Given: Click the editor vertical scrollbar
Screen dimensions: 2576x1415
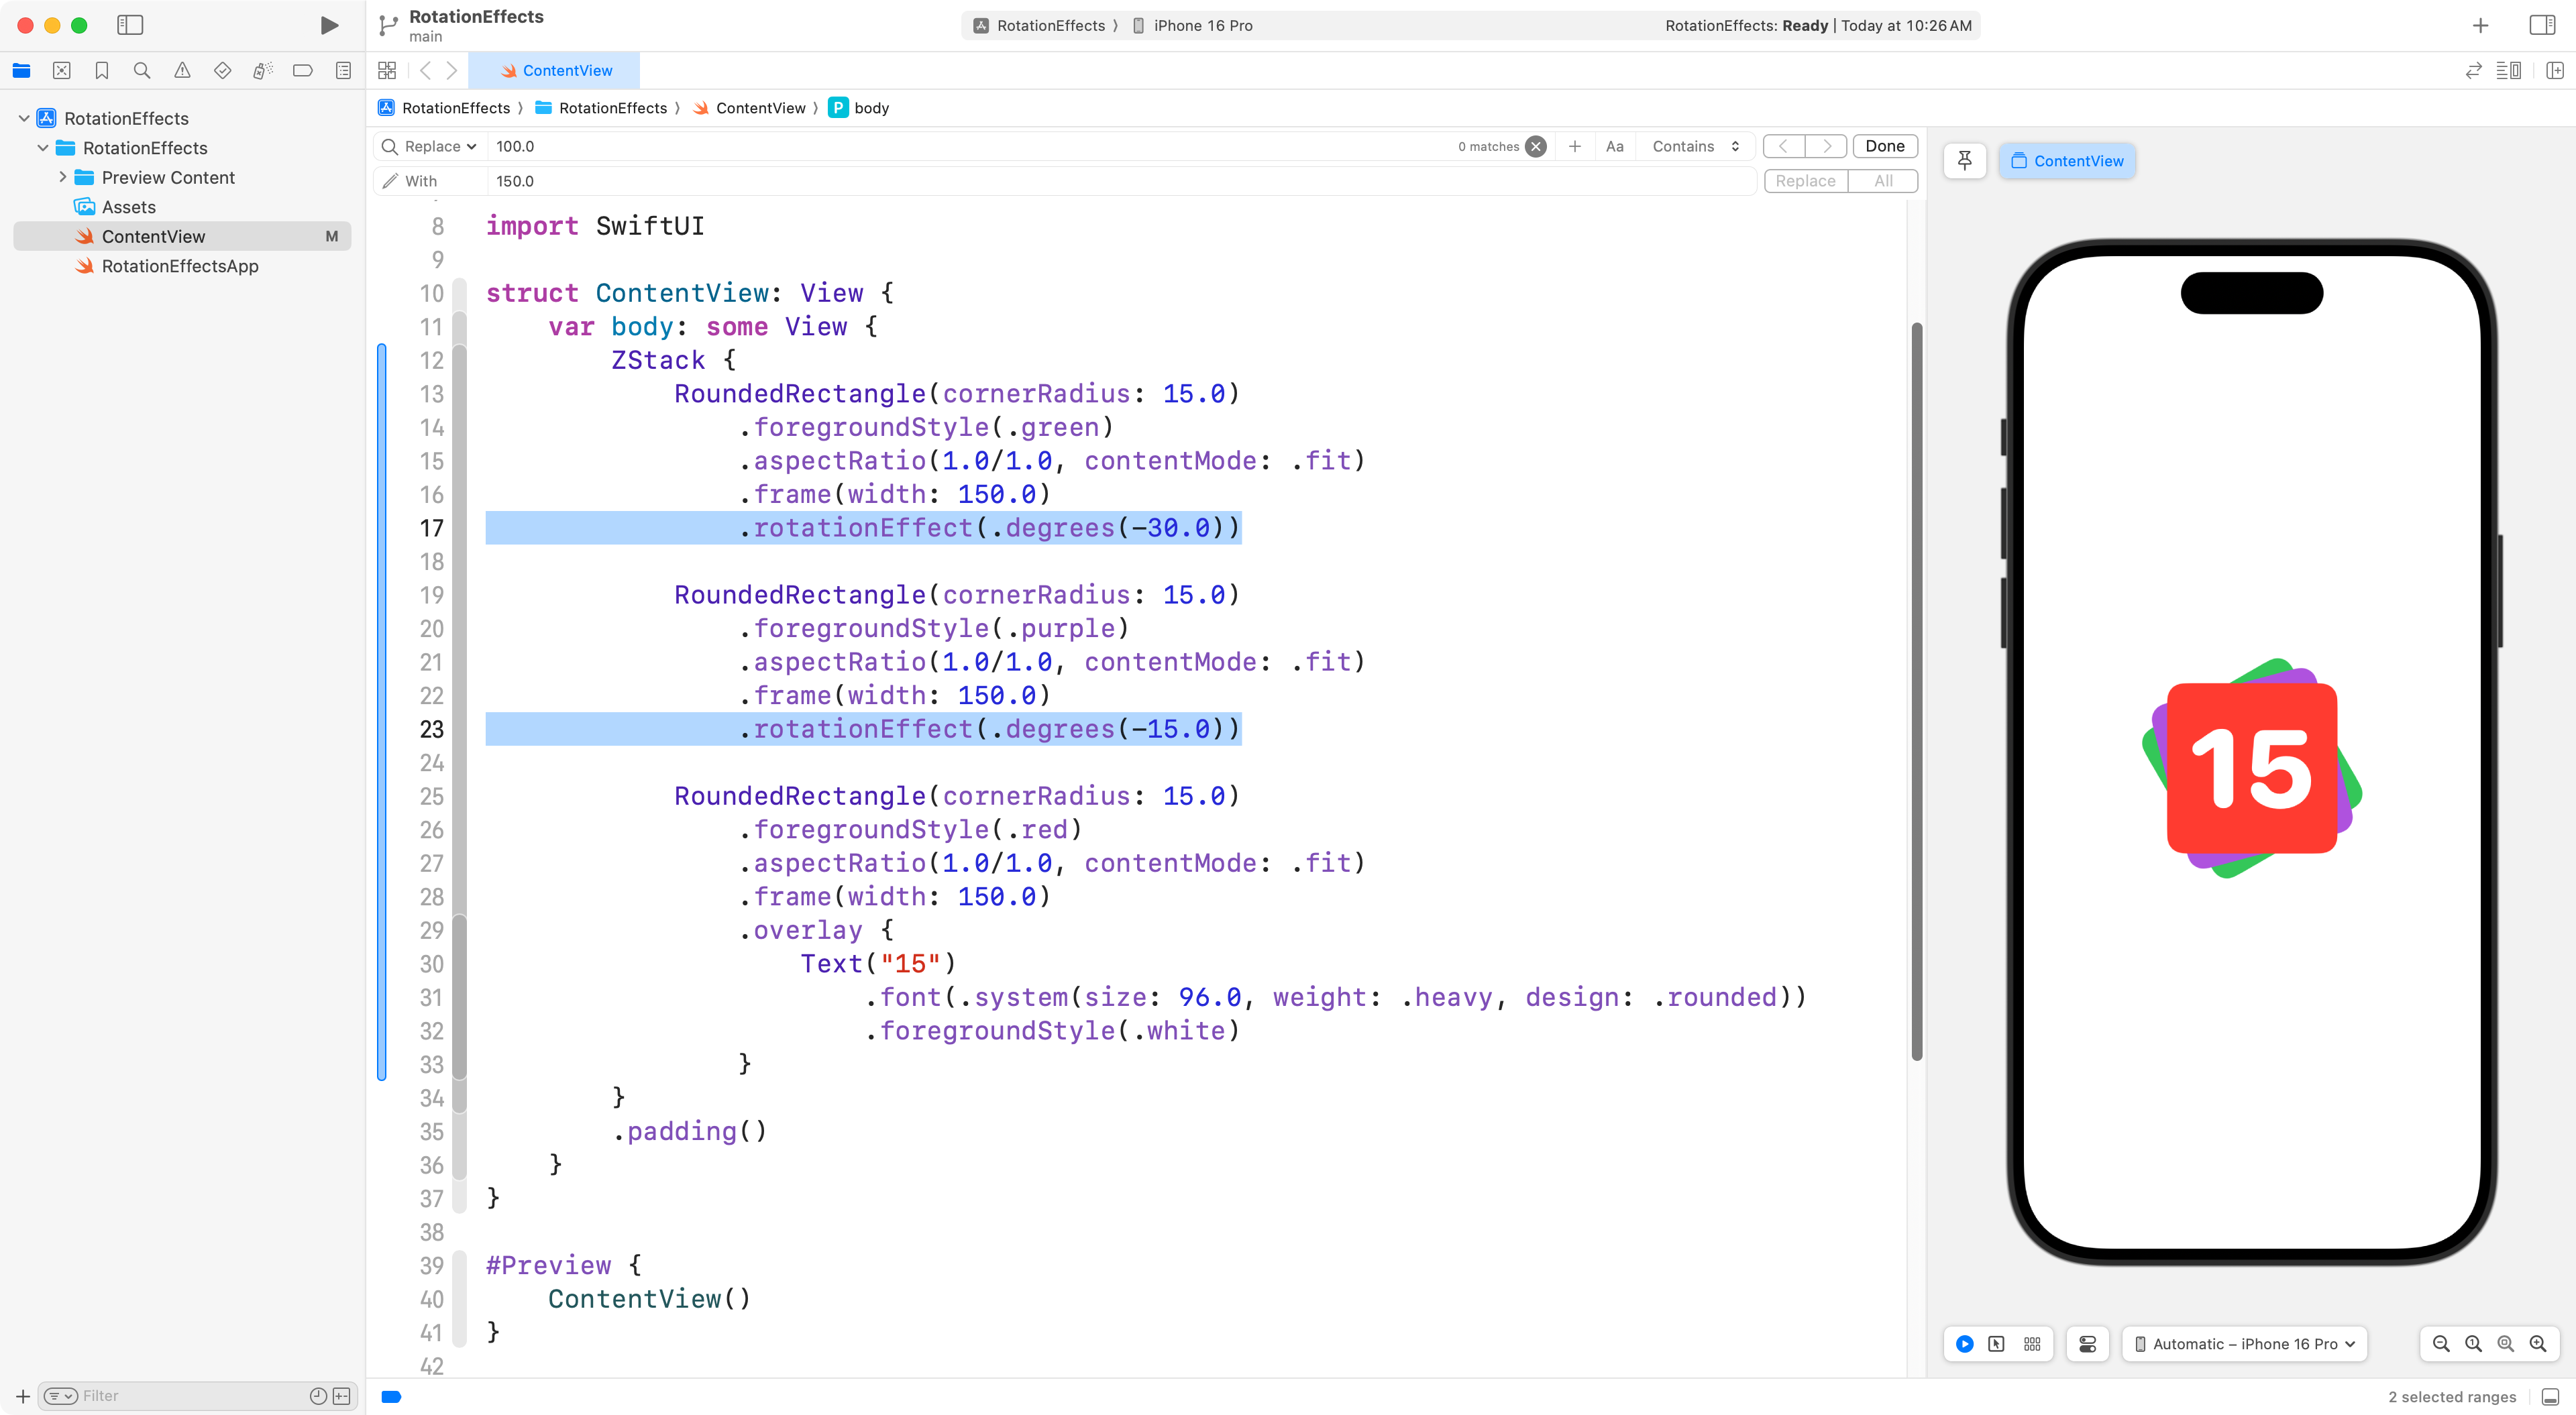Looking at the screenshot, I should click(x=1916, y=690).
